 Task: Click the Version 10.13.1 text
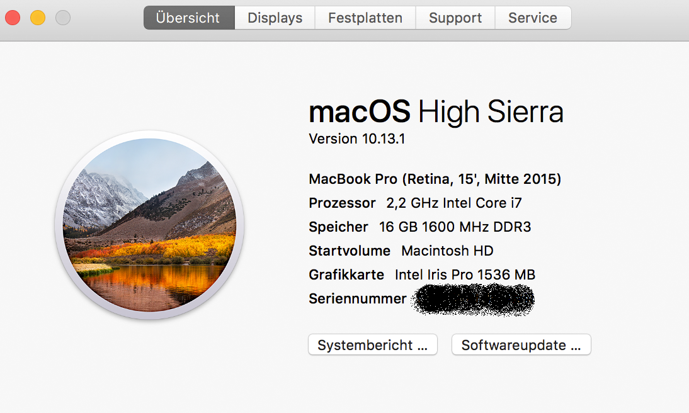coord(357,139)
